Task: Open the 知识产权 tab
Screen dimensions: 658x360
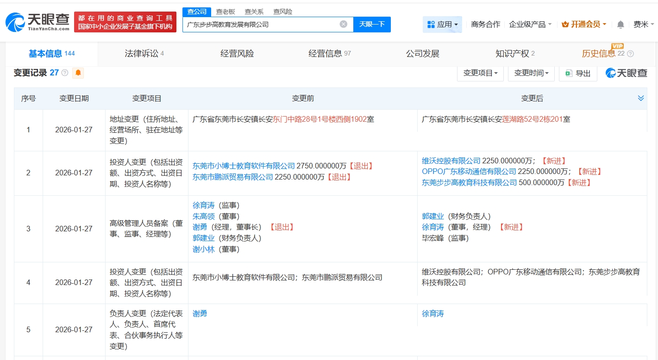Action: pos(515,54)
